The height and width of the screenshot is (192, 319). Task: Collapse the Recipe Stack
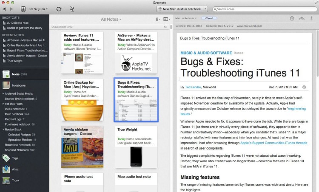[x=3, y=129]
